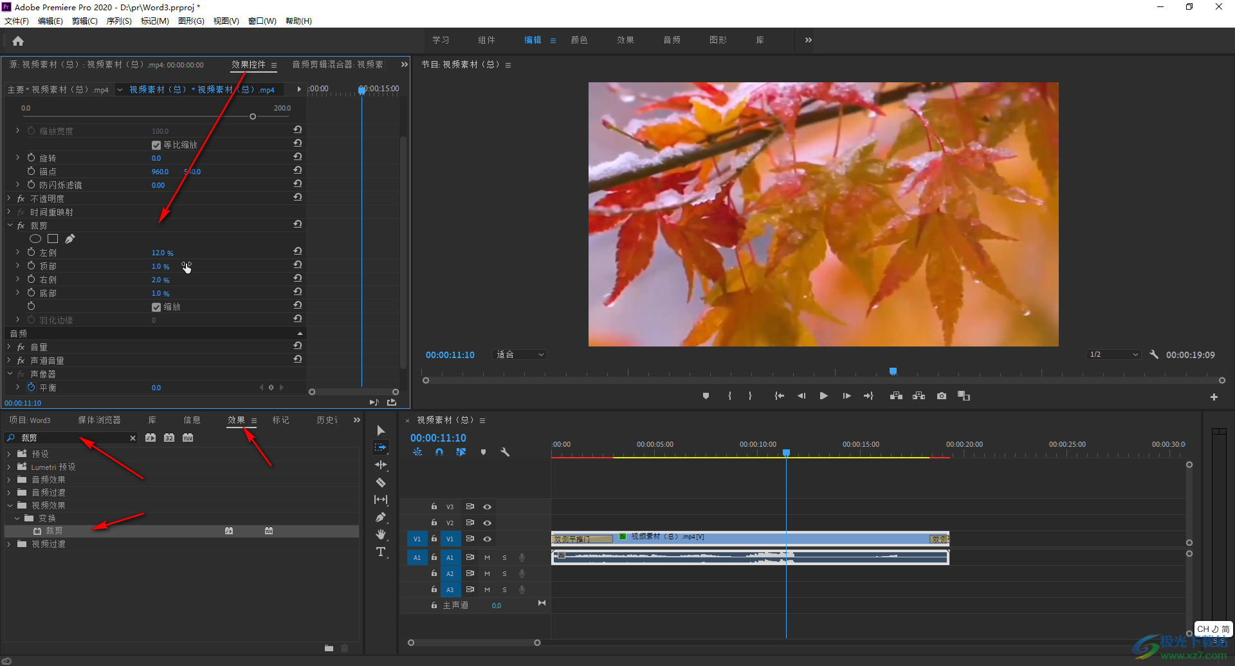Create new custom bin in effects panel

(329, 648)
